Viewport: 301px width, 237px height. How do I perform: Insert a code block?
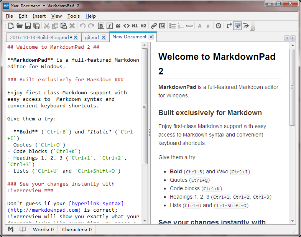(126, 26)
